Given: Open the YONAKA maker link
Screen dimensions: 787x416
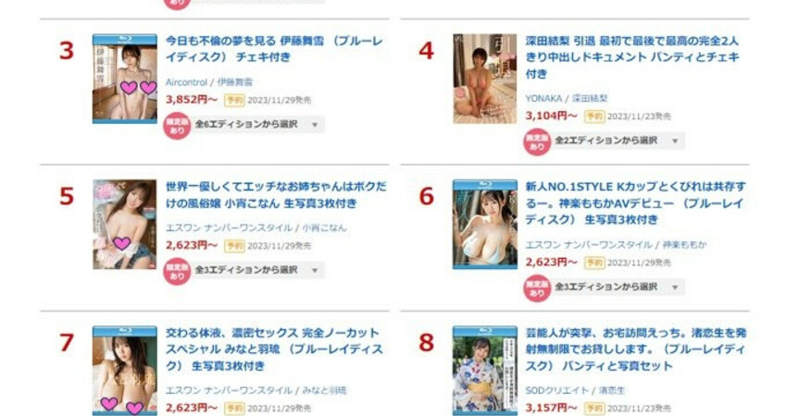Looking at the screenshot, I should pos(543,98).
